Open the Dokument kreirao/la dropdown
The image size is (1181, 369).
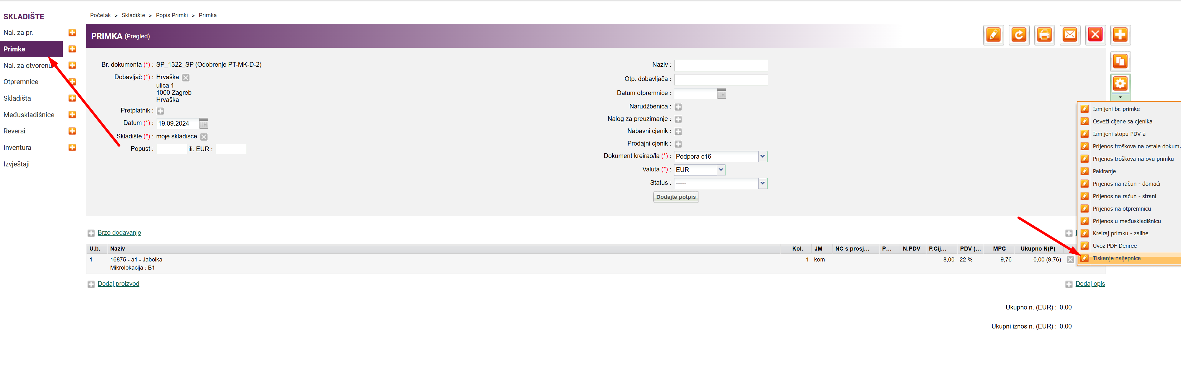[x=762, y=156]
